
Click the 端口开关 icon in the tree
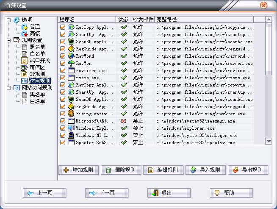click(25, 61)
